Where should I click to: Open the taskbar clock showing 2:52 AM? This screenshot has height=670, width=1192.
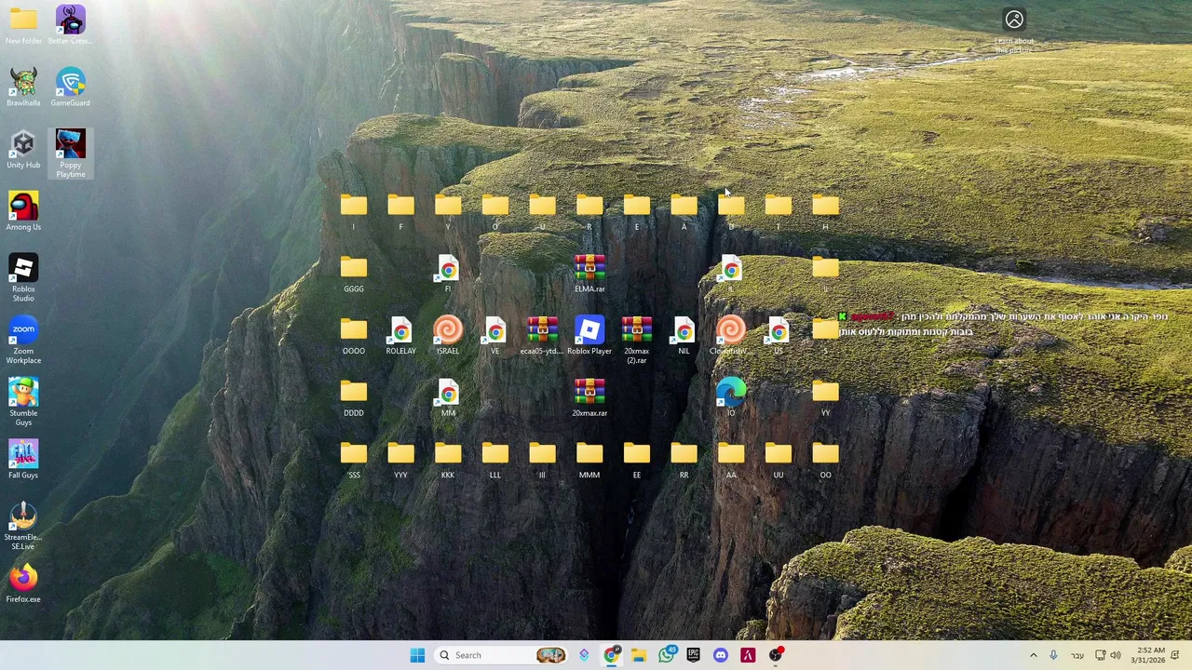(1150, 655)
